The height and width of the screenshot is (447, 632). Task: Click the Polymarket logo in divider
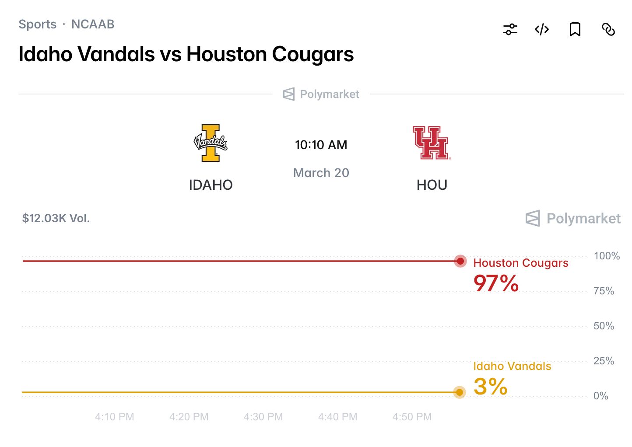coord(321,94)
